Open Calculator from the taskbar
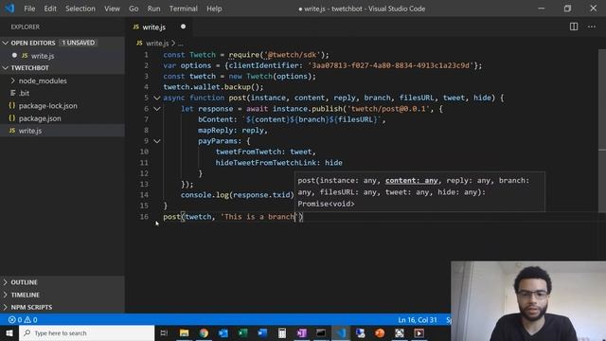606x341 pixels. pos(282,332)
